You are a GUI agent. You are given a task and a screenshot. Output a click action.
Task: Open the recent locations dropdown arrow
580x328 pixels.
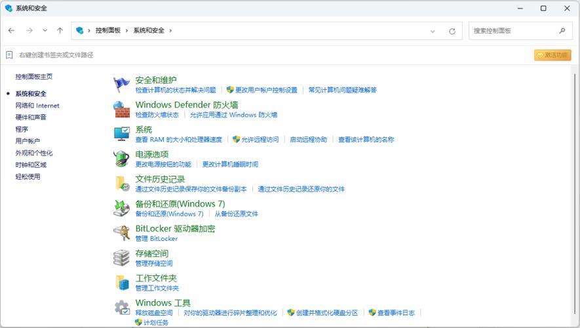(x=45, y=30)
